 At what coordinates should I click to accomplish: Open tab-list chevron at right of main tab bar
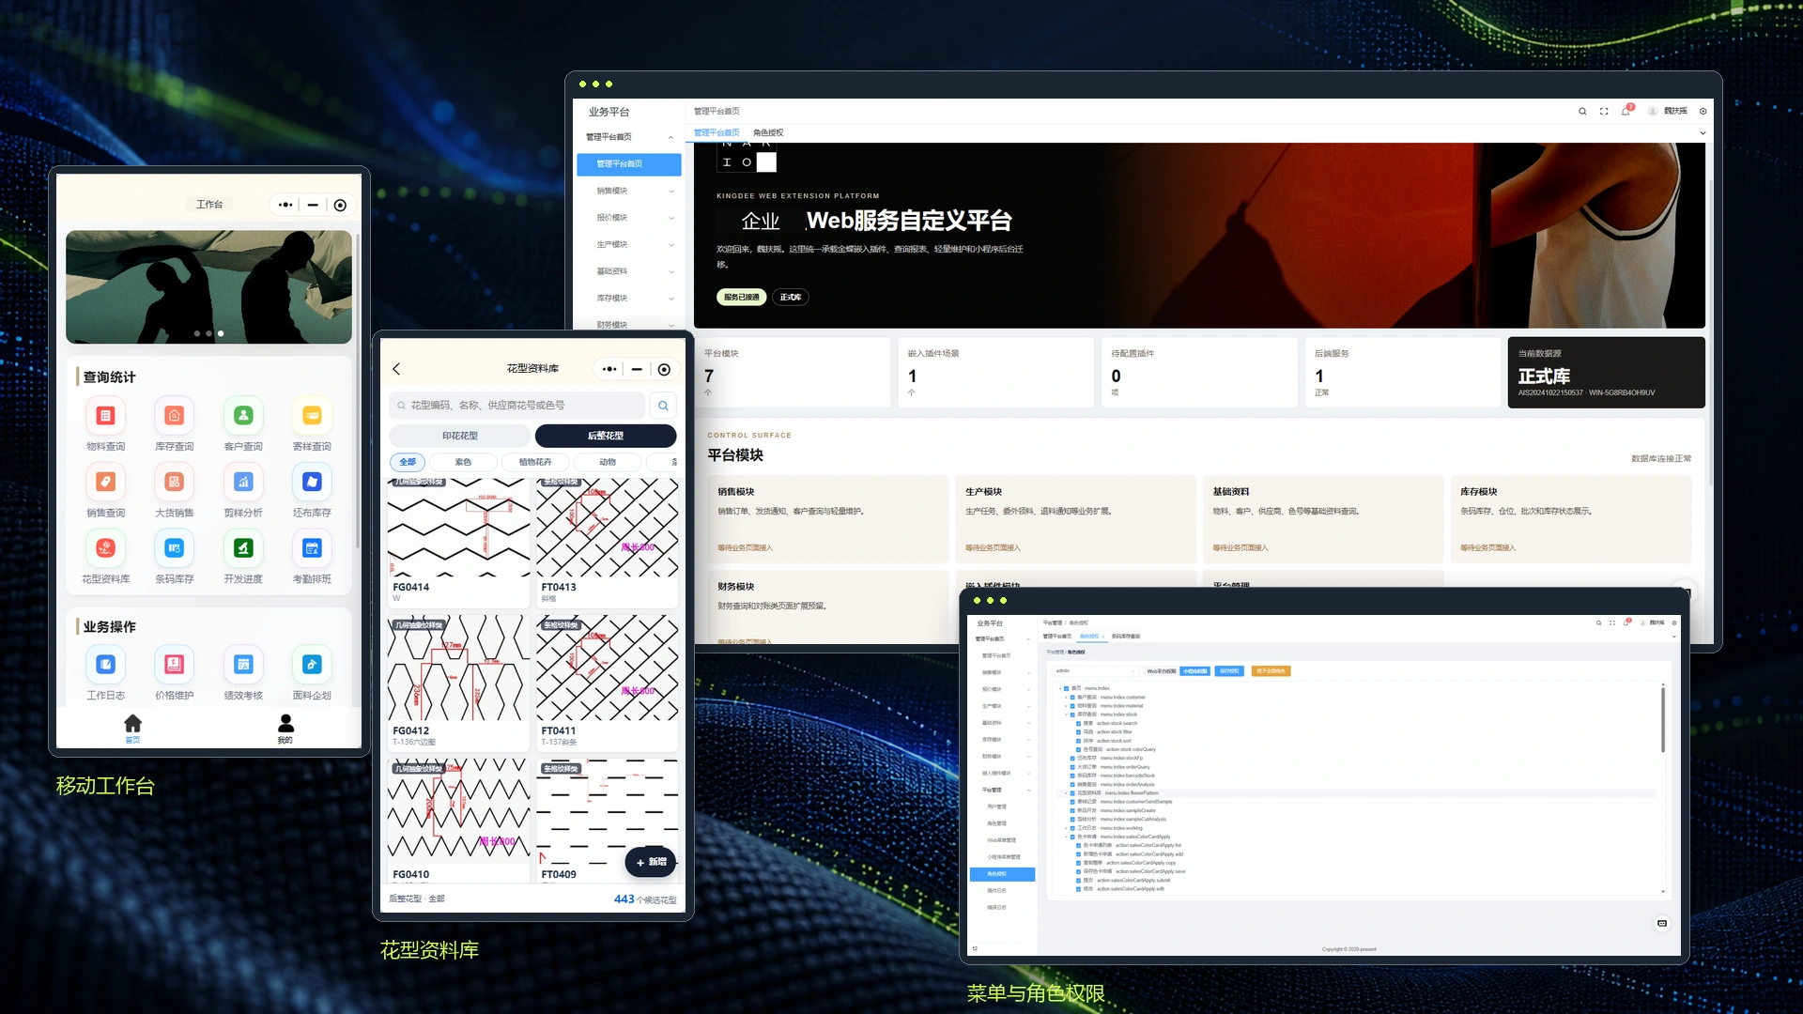tap(1703, 133)
